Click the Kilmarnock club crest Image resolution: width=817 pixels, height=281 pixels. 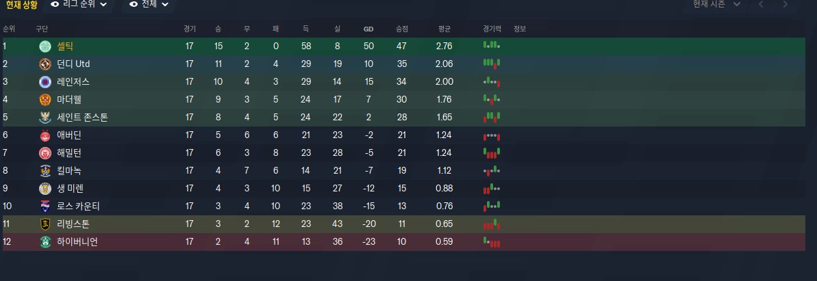(45, 171)
